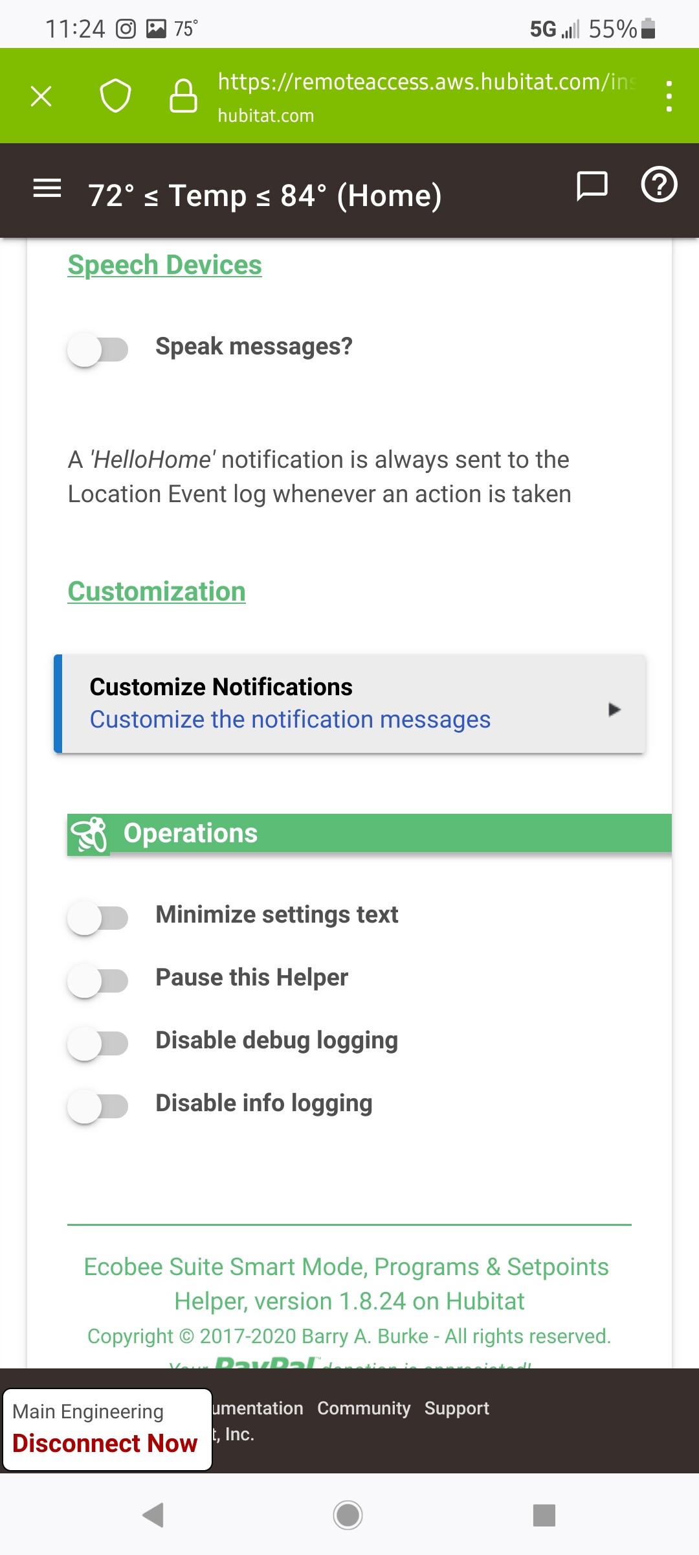Image resolution: width=699 pixels, height=1555 pixels.
Task: Close the browser tab with X
Action: tap(41, 97)
